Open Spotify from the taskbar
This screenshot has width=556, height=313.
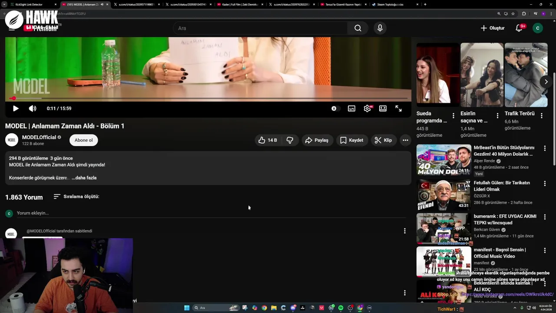coord(341,308)
